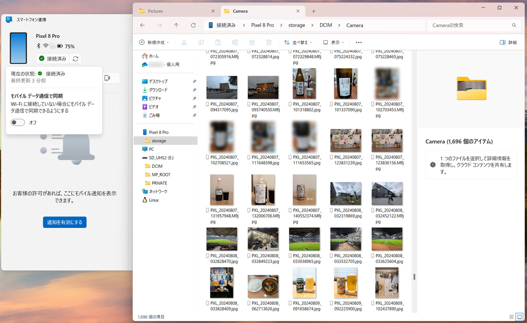The image size is (527, 323).
Task: Click the Delete icon in the toolbar
Action: 269,42
